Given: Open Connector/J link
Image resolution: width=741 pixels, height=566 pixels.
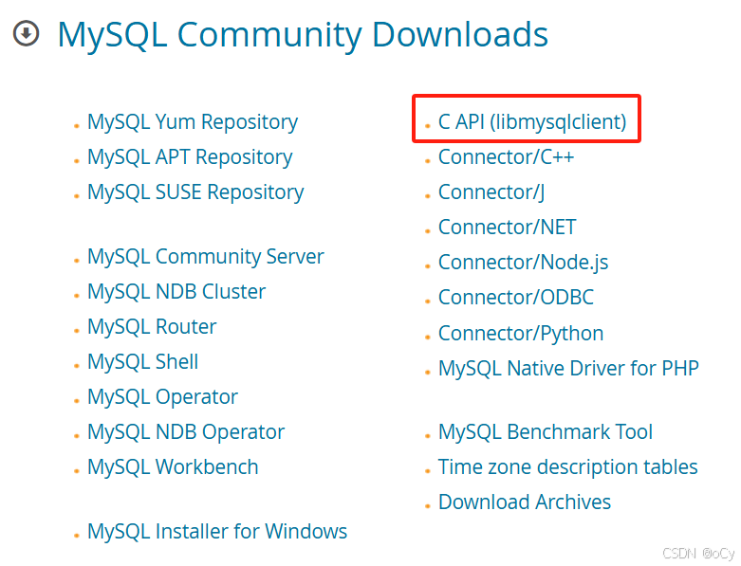Looking at the screenshot, I should click(x=491, y=192).
